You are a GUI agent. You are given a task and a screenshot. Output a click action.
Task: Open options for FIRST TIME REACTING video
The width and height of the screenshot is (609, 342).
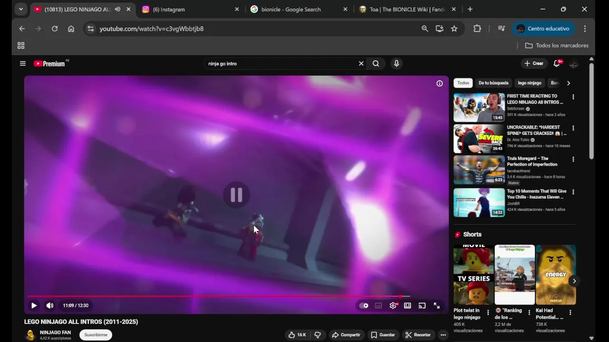click(x=573, y=97)
